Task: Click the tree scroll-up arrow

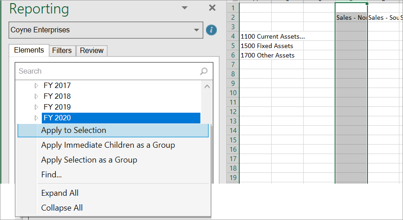Action: [207, 87]
